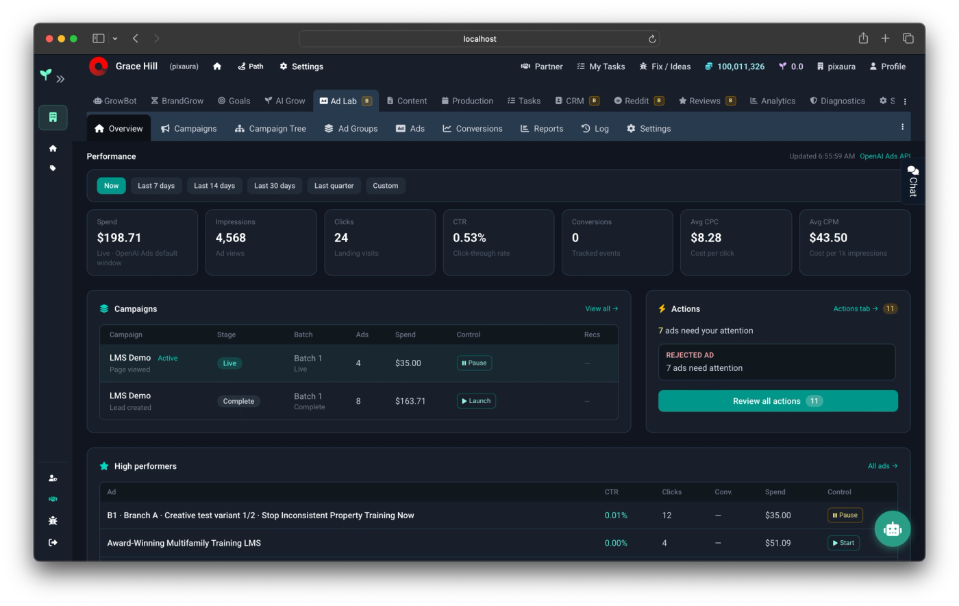The image size is (959, 606).
Task: Switch to the Analytics tab
Action: point(773,101)
